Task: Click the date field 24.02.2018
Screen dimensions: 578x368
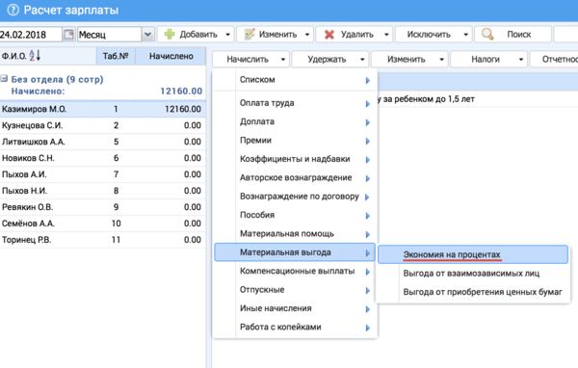Action: coord(31,35)
